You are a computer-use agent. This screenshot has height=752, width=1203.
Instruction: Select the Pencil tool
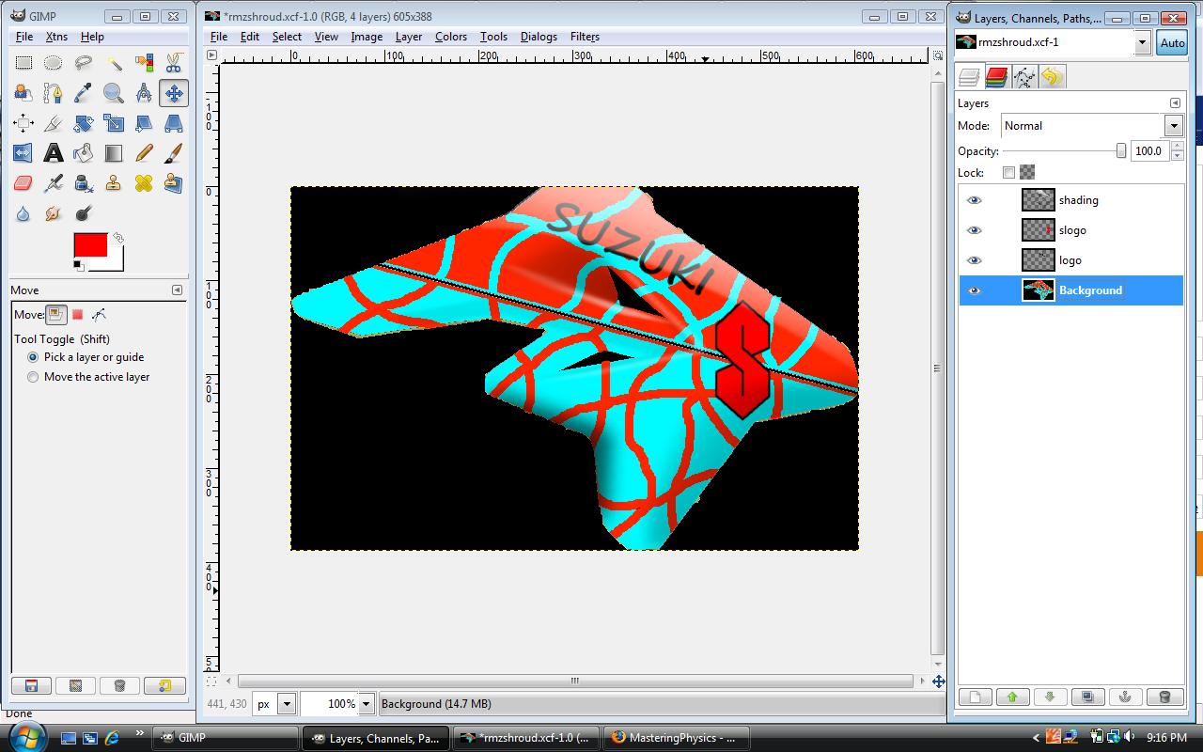(x=144, y=153)
